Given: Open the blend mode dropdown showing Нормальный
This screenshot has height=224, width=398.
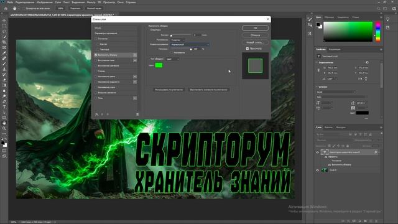Looking at the screenshot, I should (190, 44).
